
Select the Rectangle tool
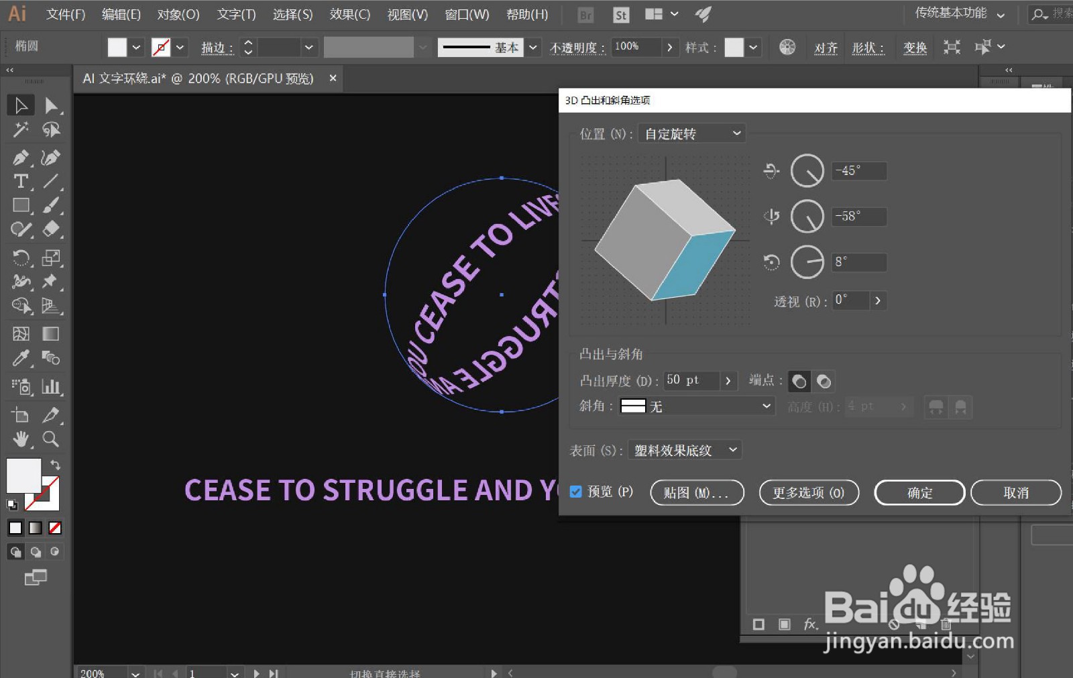[21, 205]
